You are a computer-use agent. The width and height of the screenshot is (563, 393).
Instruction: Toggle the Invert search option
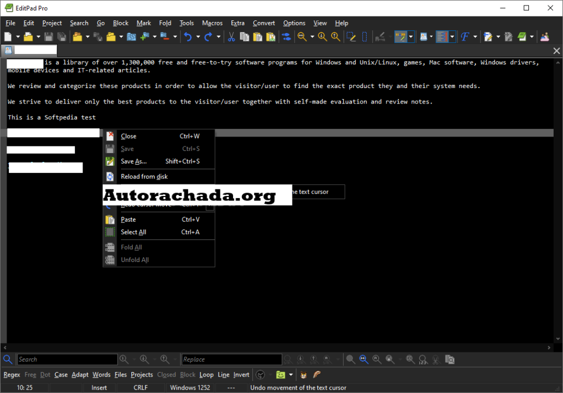241,375
